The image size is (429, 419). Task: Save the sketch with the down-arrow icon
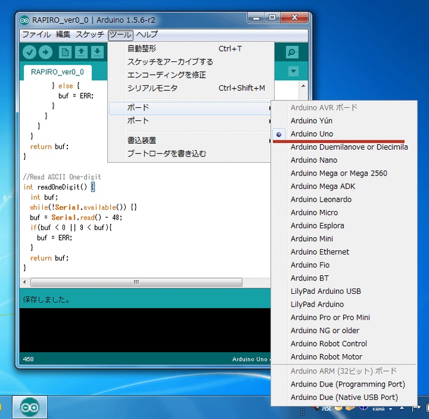[x=97, y=52]
